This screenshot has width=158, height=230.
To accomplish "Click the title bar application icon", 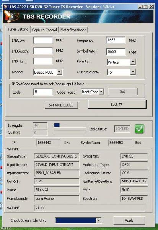I will coord(6,7).
